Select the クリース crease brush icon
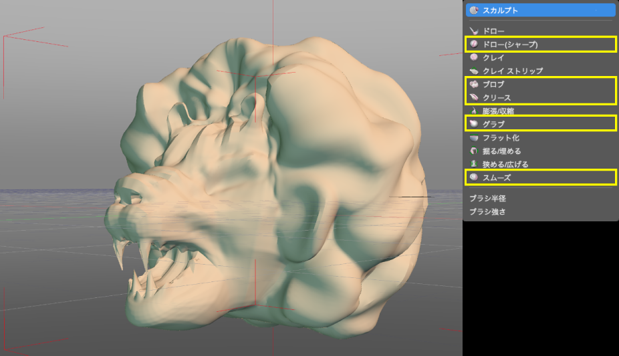 click(x=474, y=97)
